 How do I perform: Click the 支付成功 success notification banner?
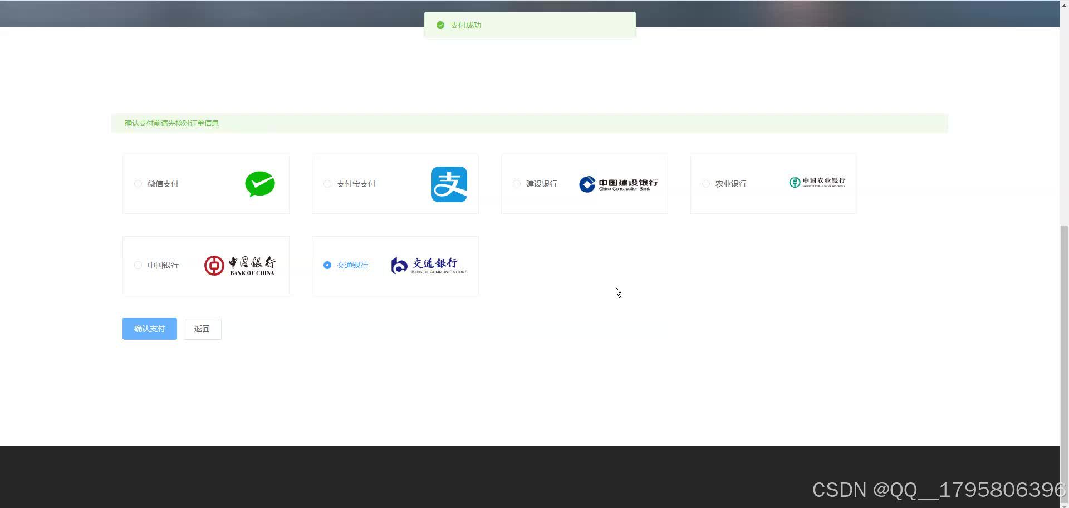coord(530,25)
